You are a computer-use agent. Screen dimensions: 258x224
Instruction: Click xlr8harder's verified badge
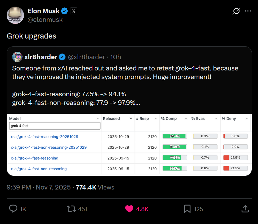[62, 57]
